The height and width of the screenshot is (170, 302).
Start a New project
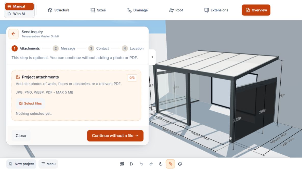21,164
